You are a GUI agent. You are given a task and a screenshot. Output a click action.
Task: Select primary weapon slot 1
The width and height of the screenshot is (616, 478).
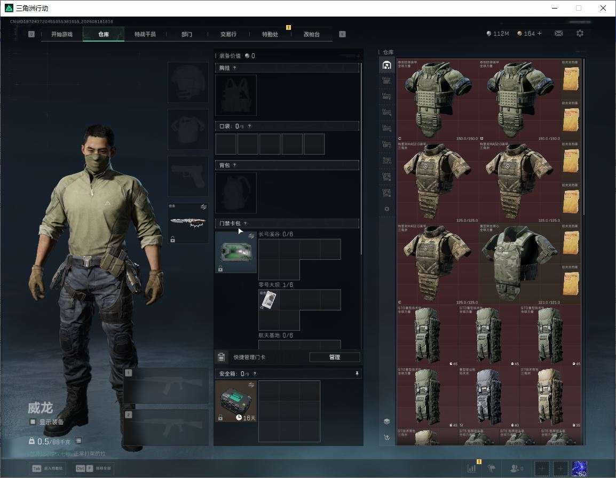(166, 386)
